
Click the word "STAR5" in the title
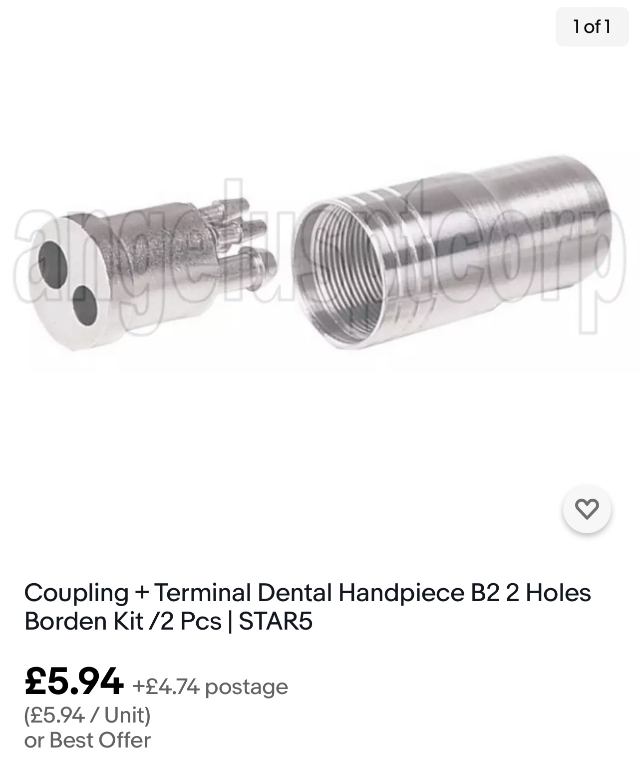pyautogui.click(x=276, y=621)
